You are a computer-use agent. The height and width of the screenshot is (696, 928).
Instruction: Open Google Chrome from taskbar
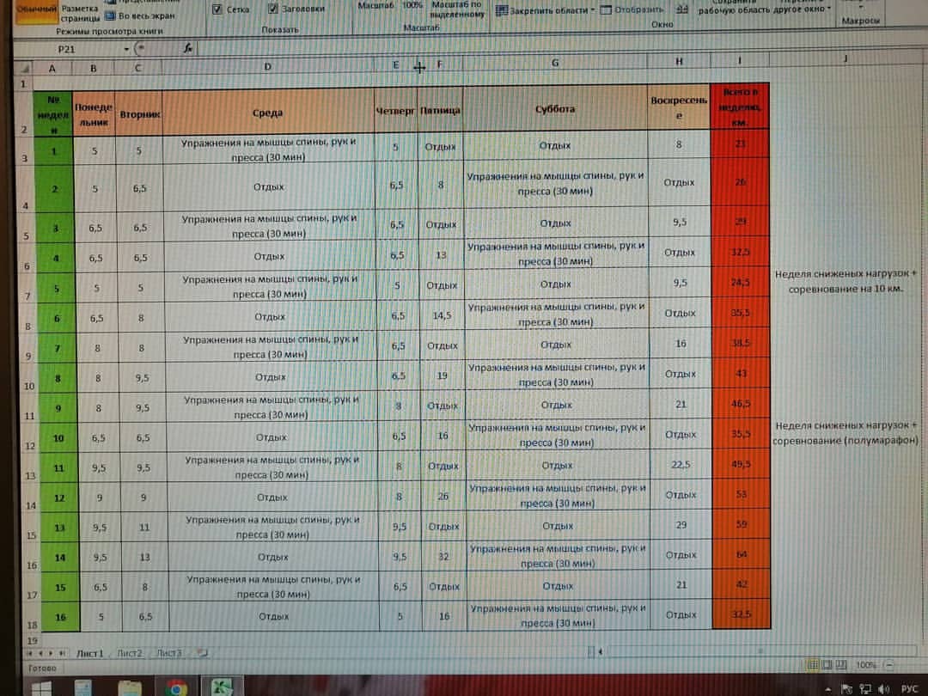[176, 688]
